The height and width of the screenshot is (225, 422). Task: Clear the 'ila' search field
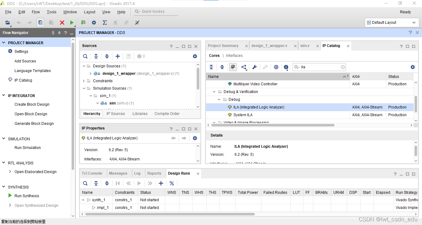(343, 67)
